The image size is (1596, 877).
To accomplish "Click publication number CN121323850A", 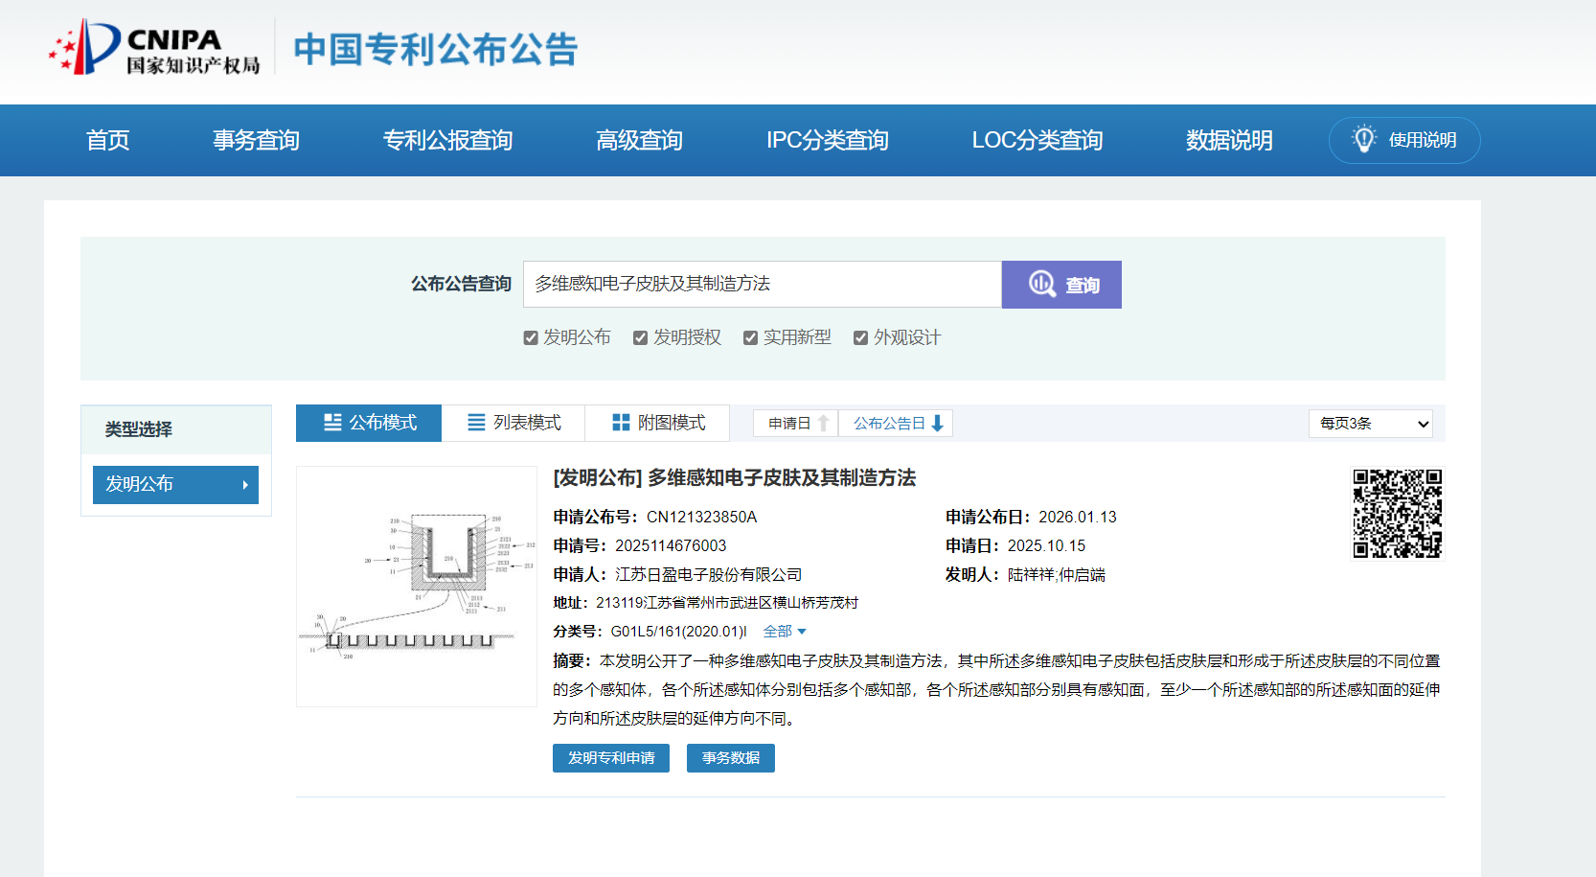I will (702, 517).
